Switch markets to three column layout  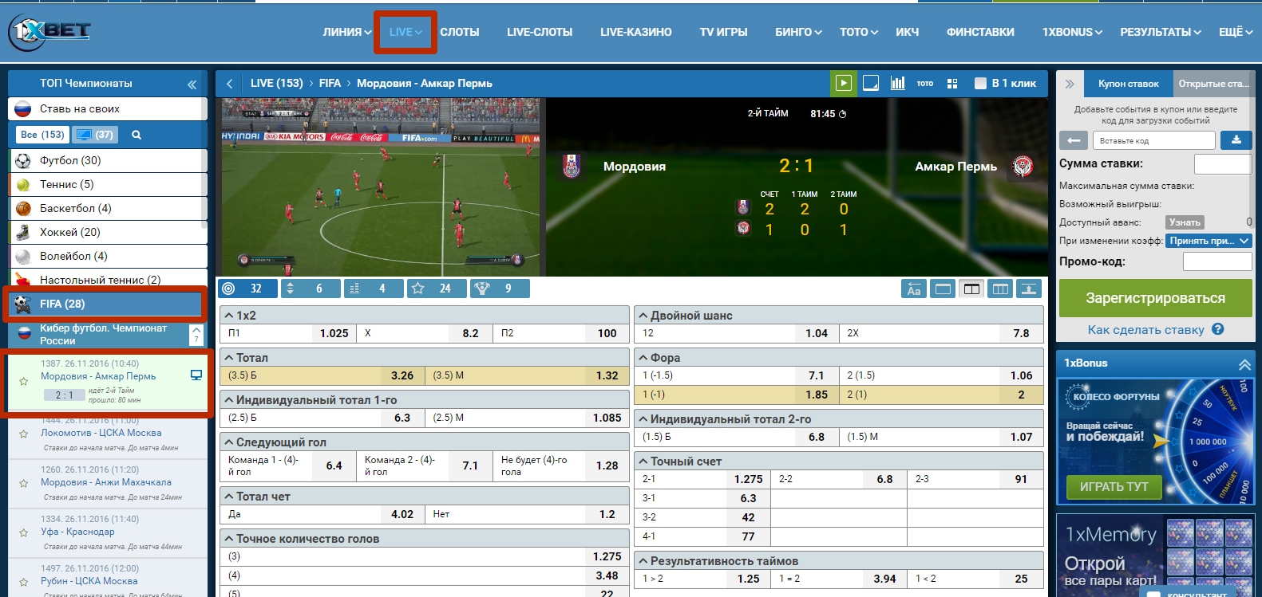(x=1000, y=289)
